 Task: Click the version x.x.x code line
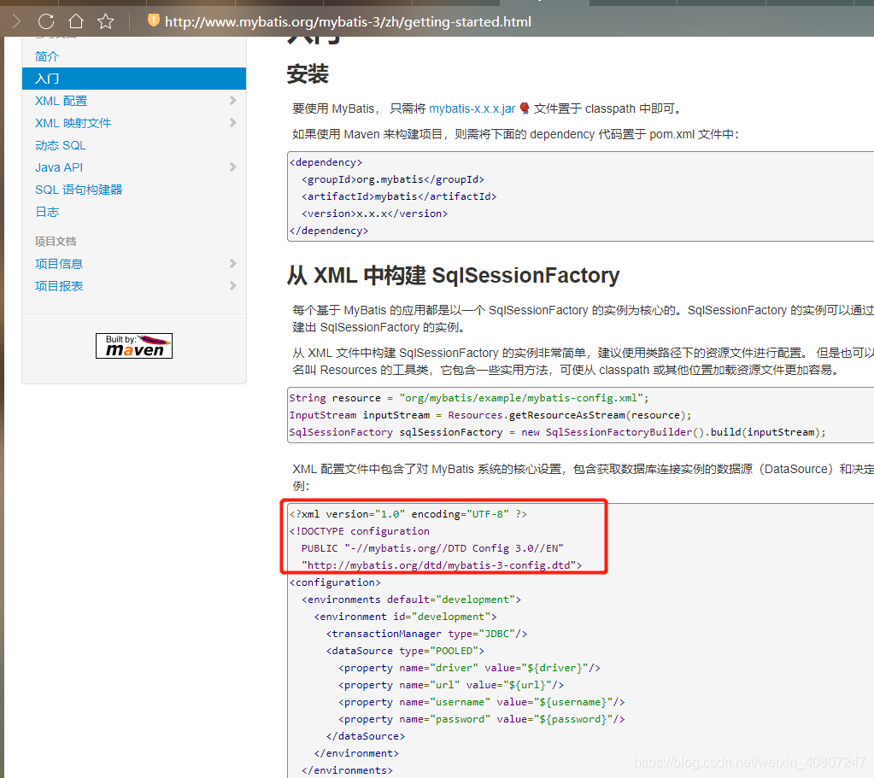point(374,214)
